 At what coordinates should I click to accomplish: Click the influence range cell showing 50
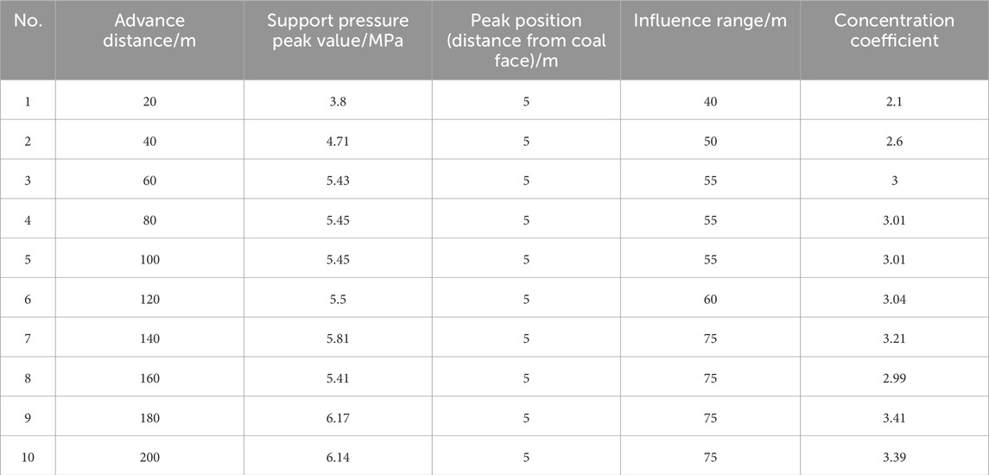(710, 142)
